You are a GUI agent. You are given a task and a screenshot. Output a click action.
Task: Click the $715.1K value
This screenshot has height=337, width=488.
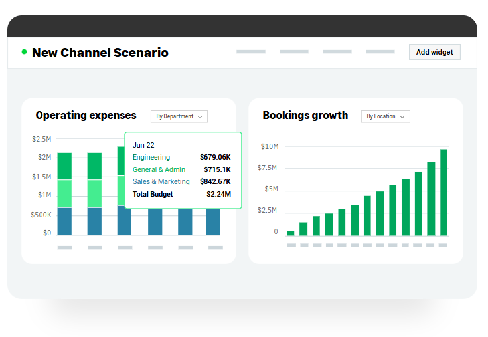tap(217, 169)
